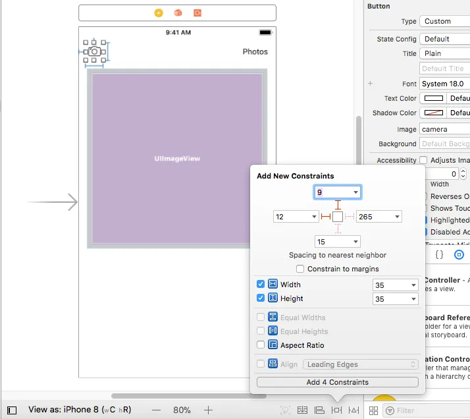The width and height of the screenshot is (470, 419).
Task: Click the Height constraint icon
Action: point(273,298)
